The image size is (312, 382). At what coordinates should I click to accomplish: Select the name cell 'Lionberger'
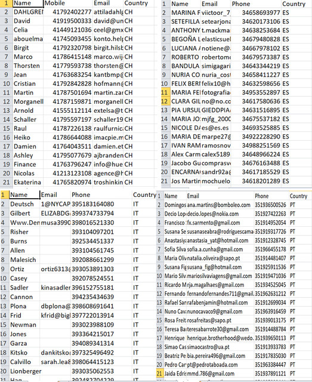(x=24, y=371)
